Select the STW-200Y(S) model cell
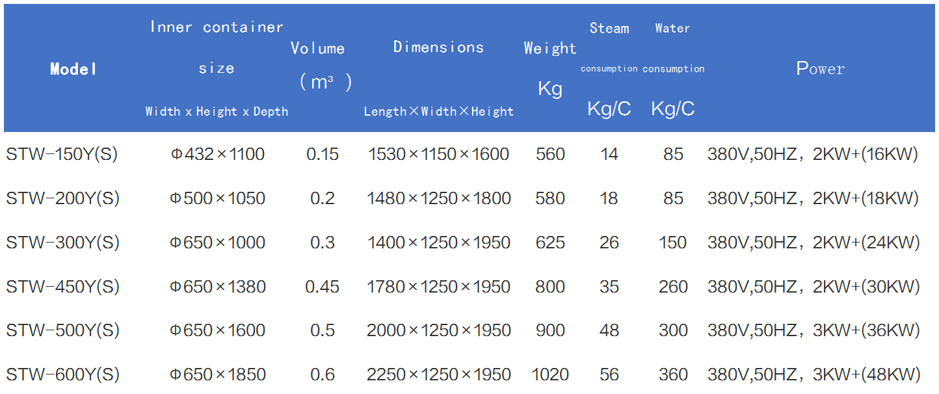 [x=62, y=198]
